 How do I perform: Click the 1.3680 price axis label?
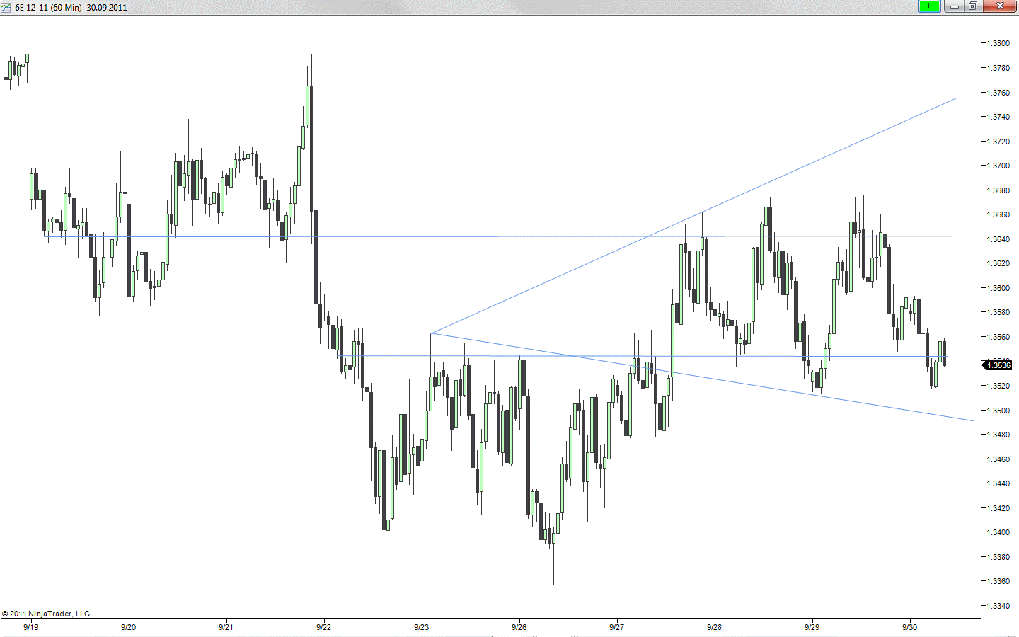pos(998,190)
